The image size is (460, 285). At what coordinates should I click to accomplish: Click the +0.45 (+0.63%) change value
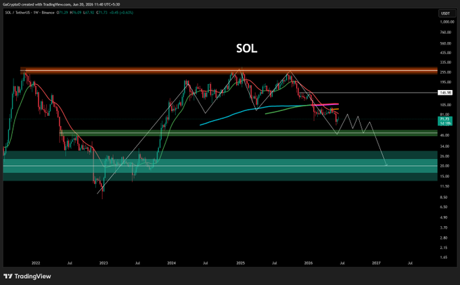tap(121, 13)
